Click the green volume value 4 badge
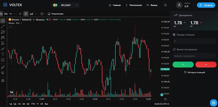The width and height of the screenshot is (218, 107). tap(162, 95)
